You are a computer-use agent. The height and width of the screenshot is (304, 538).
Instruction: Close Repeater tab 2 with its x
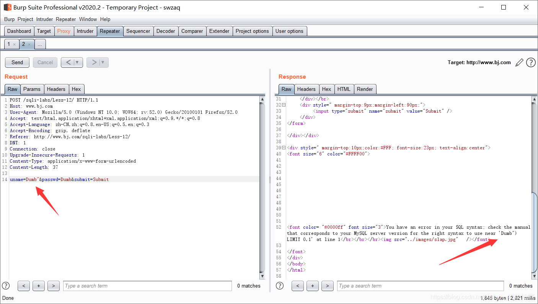[x=29, y=44]
